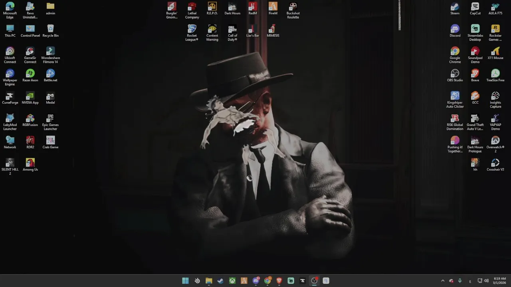Select the Wondershare Filmora 14 icon
The width and height of the screenshot is (511, 287).
coord(50,55)
